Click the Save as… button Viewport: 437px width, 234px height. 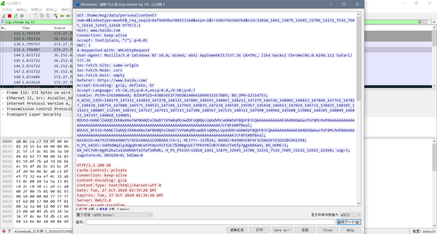[x=282, y=230]
